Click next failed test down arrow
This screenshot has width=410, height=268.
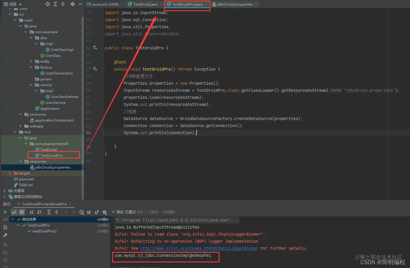pyautogui.click(x=74, y=212)
